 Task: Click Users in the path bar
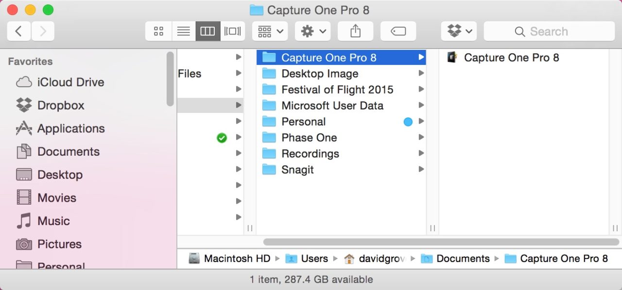[307, 259]
